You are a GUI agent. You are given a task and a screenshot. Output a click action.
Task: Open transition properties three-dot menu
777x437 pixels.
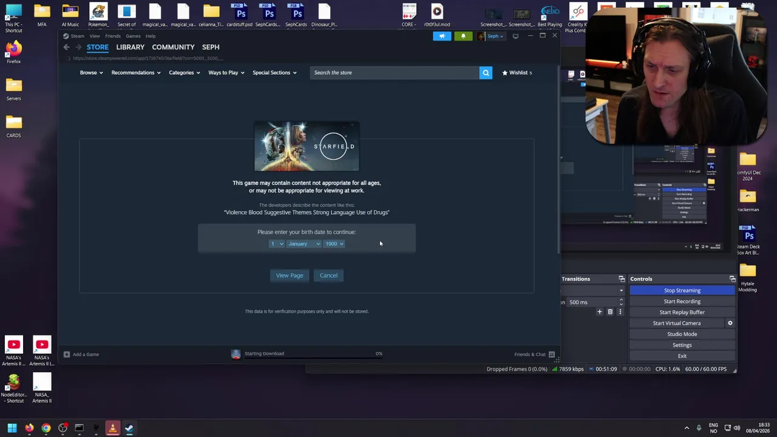pyautogui.click(x=620, y=312)
